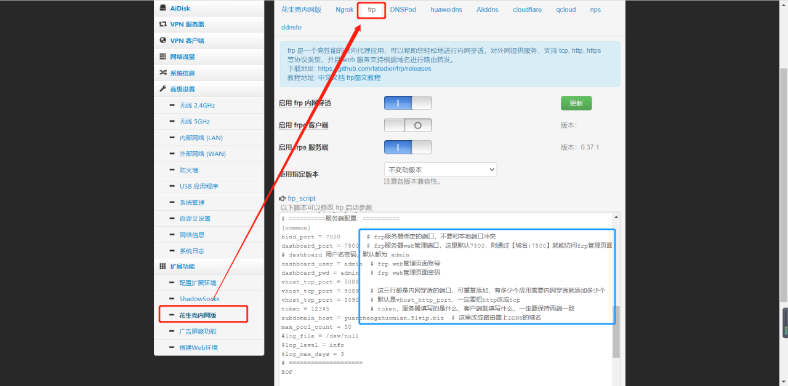The image size is (788, 386).
Task: Click the floating meter widget at right edge
Action: [785, 323]
